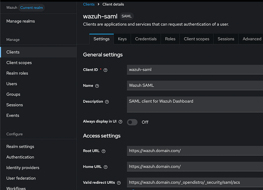The height and width of the screenshot is (190, 263).
Task: Open User federation in sidebar
Action: point(38,178)
